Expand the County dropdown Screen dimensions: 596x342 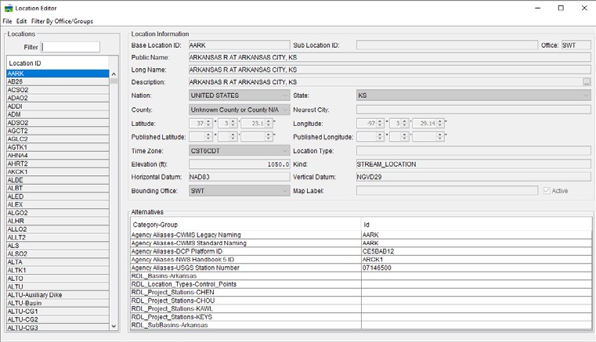(240, 110)
